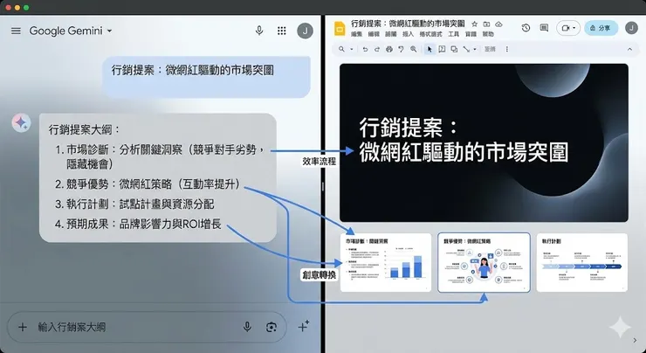
Task: Redo the last action in Slides
Action: (376, 49)
